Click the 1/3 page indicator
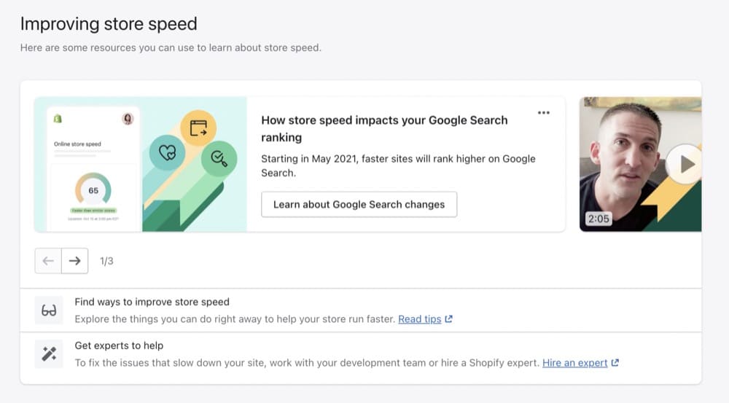 point(106,261)
